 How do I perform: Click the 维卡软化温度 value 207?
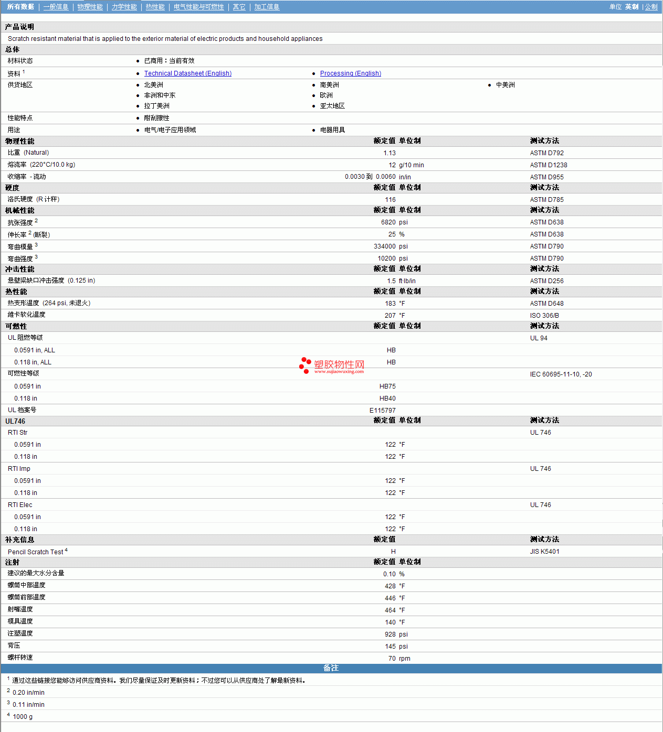coord(391,316)
